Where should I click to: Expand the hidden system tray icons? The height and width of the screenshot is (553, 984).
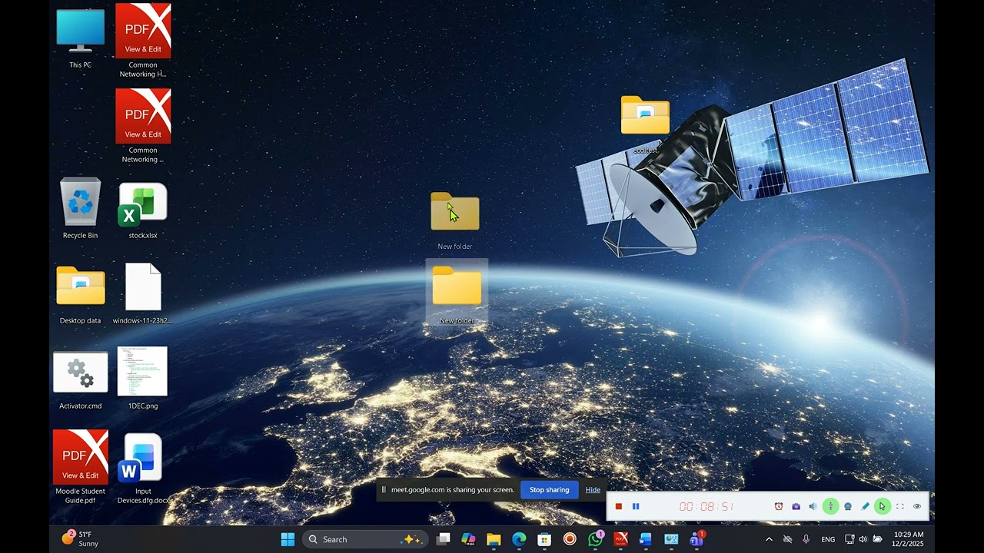tap(769, 539)
